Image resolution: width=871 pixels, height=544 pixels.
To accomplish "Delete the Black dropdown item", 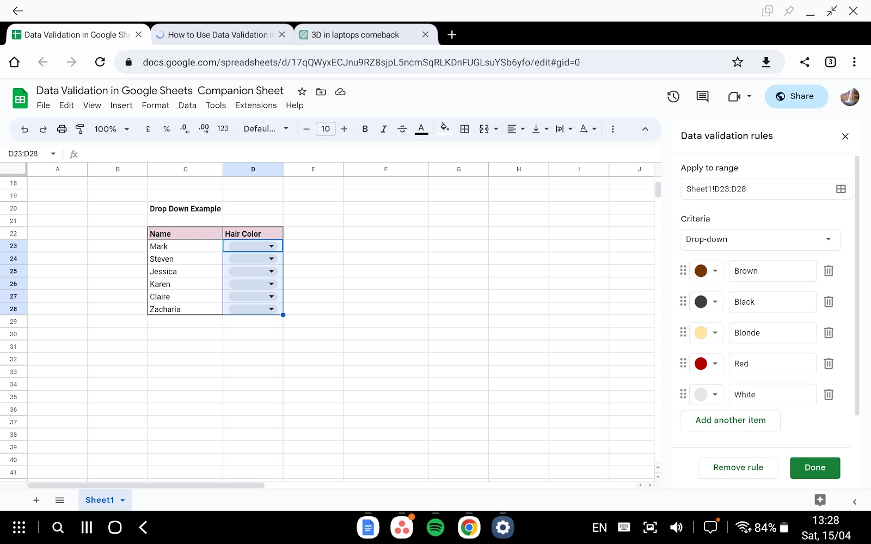I will (829, 302).
